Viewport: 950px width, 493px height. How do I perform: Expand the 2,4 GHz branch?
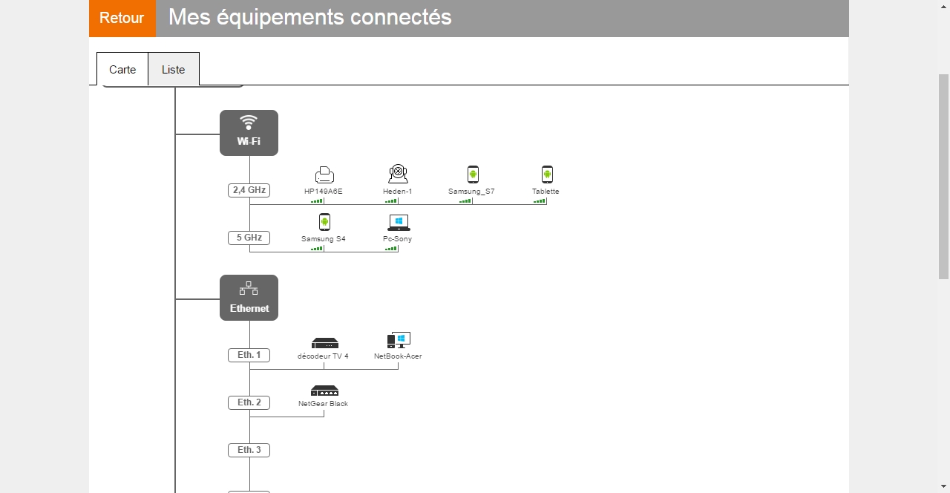point(249,190)
